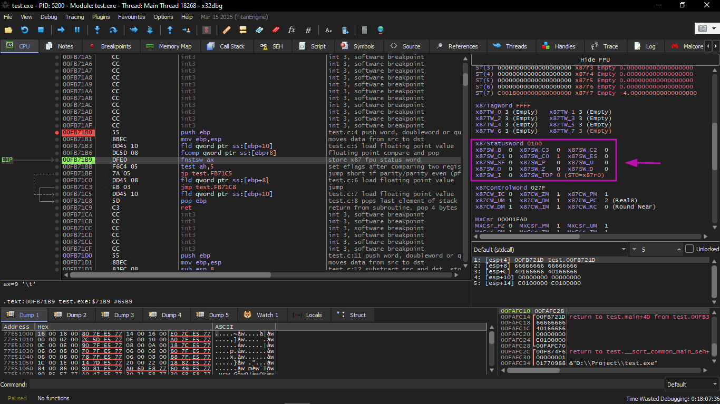
Task: Open the Tracing menu
Action: click(74, 17)
